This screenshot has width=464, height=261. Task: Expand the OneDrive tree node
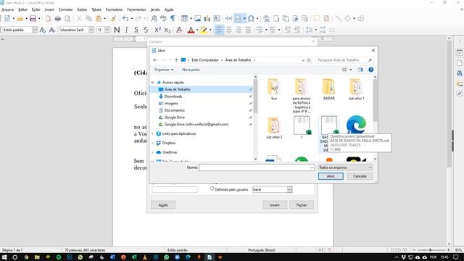point(153,152)
